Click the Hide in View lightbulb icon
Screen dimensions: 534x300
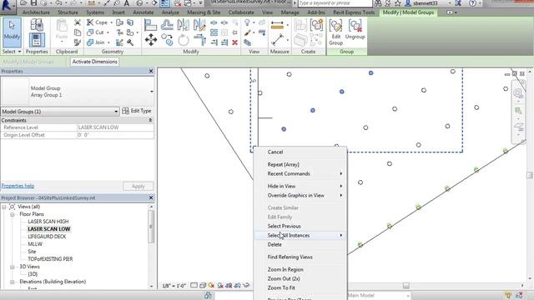(247, 22)
